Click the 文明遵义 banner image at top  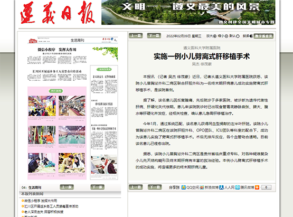[x=188, y=12]
